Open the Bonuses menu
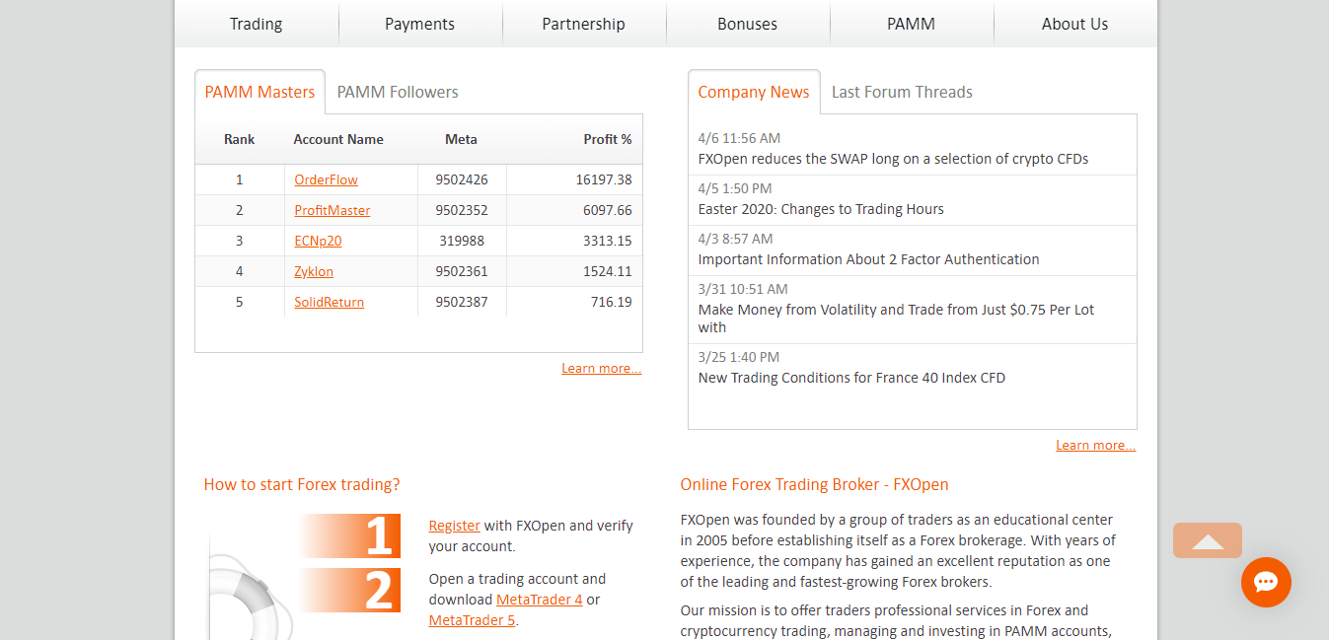The height and width of the screenshot is (640, 1329). 748,24
